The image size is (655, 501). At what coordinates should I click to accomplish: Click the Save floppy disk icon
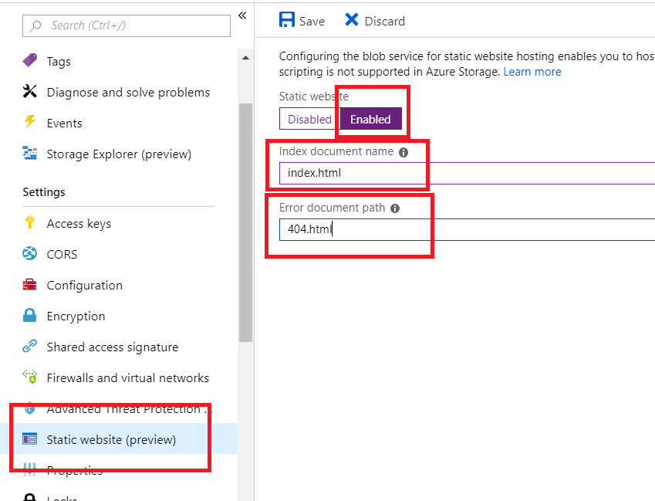click(x=287, y=19)
